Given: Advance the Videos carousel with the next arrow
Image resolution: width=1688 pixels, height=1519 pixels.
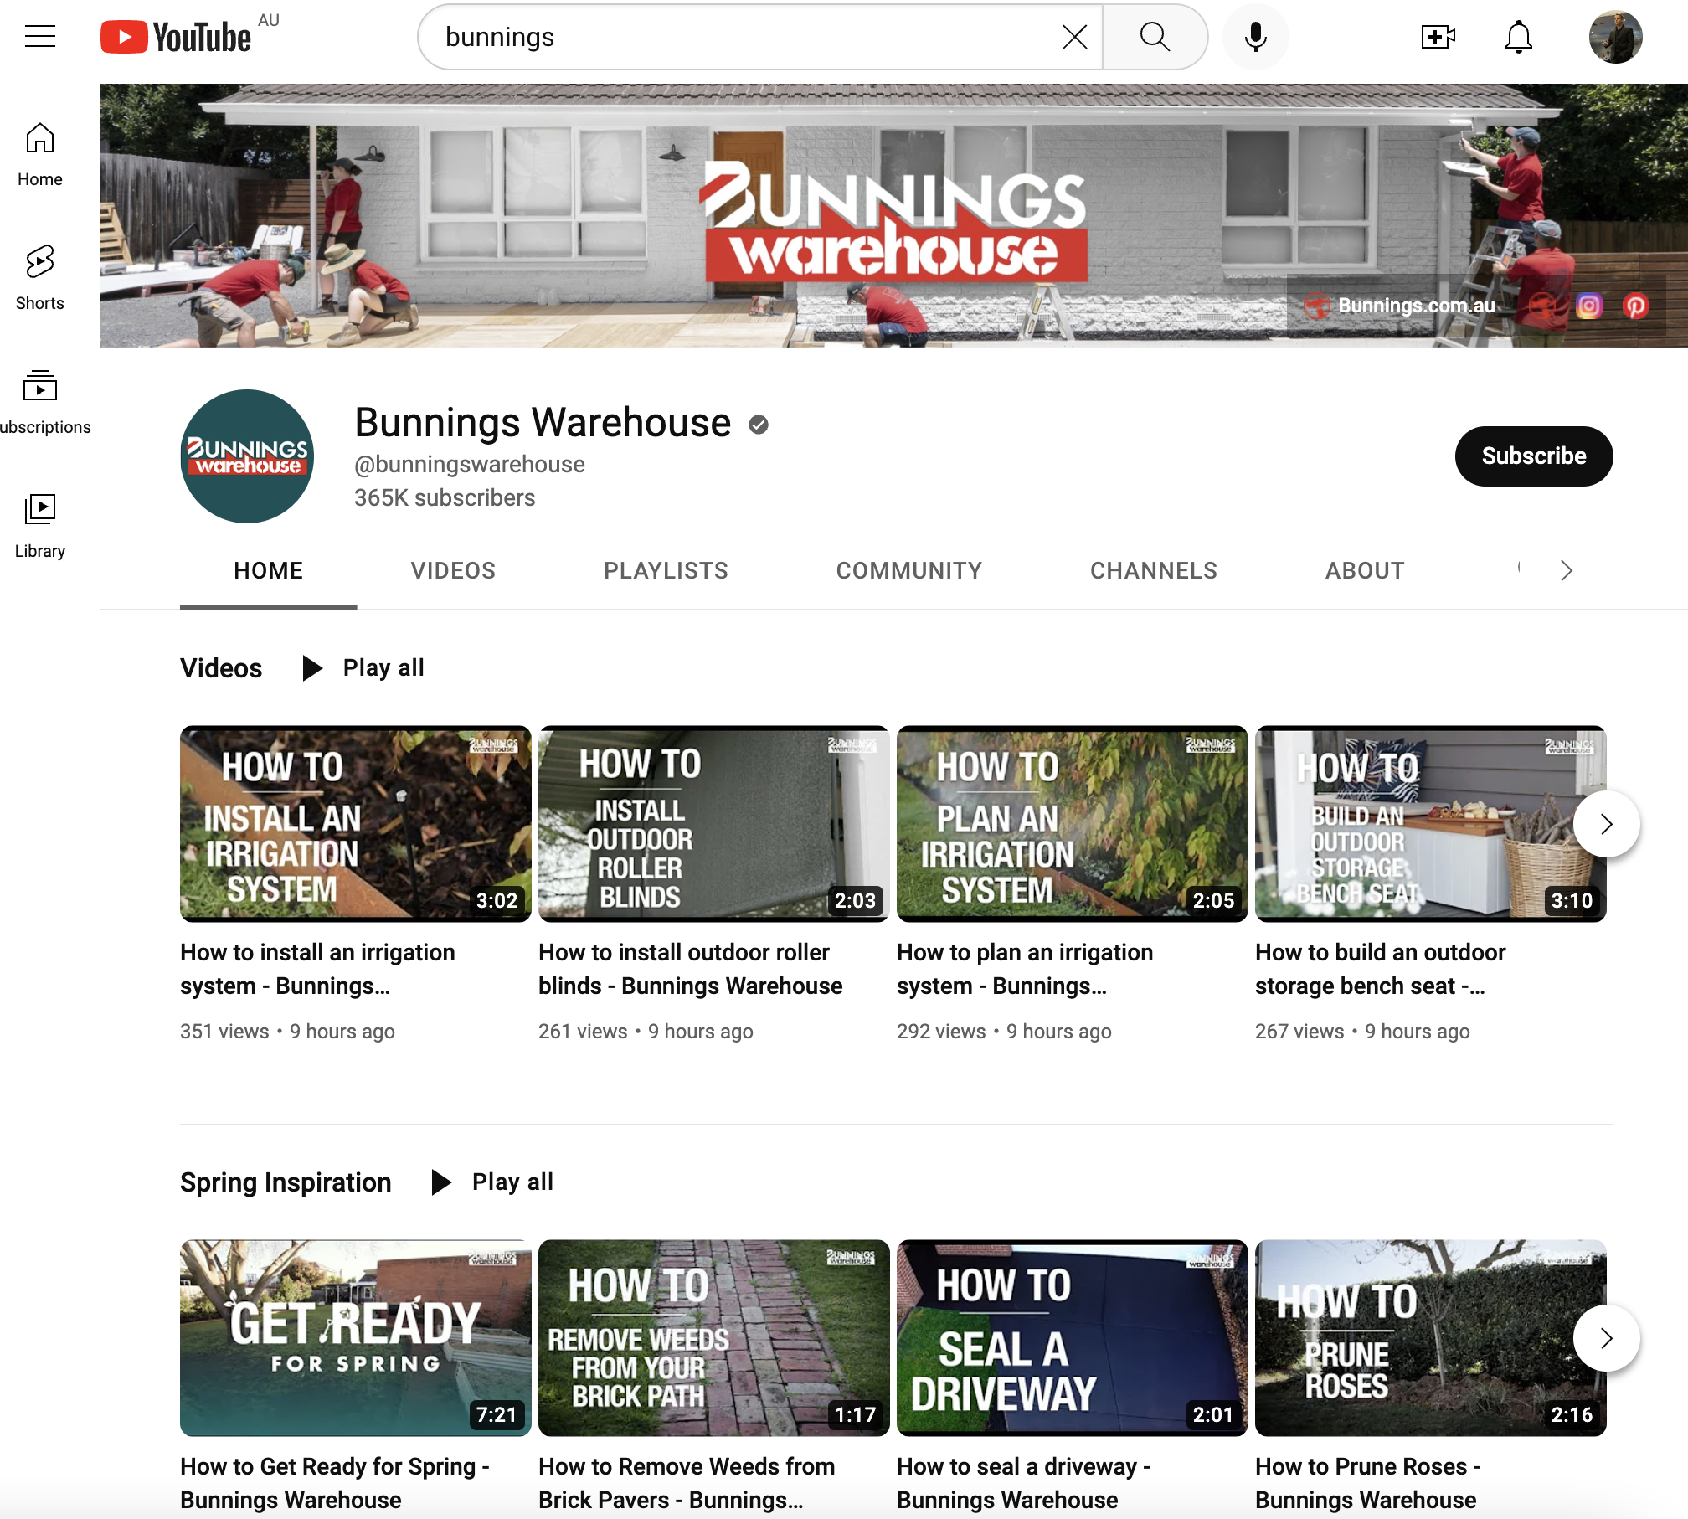Looking at the screenshot, I should 1606,824.
